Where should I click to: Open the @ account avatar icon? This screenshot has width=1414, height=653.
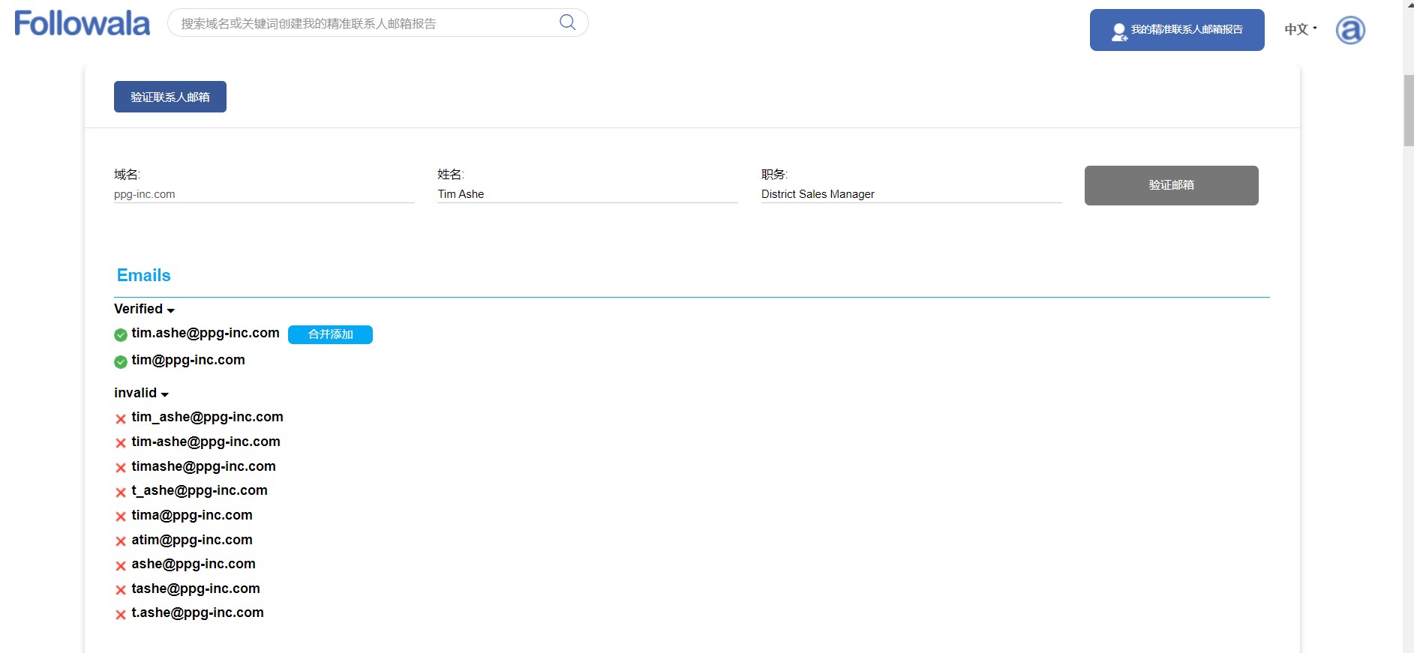[x=1350, y=30]
